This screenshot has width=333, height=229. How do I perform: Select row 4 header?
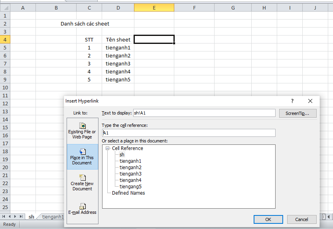[x=5, y=40]
